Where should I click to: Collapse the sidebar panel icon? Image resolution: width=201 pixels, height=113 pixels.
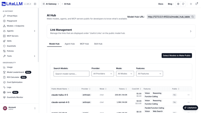35,4
